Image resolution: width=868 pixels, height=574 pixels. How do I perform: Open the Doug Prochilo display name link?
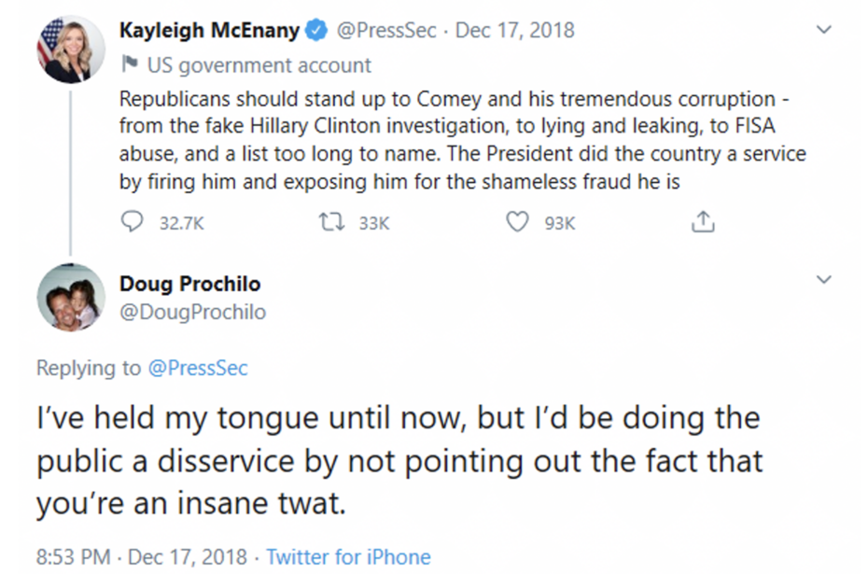(189, 284)
